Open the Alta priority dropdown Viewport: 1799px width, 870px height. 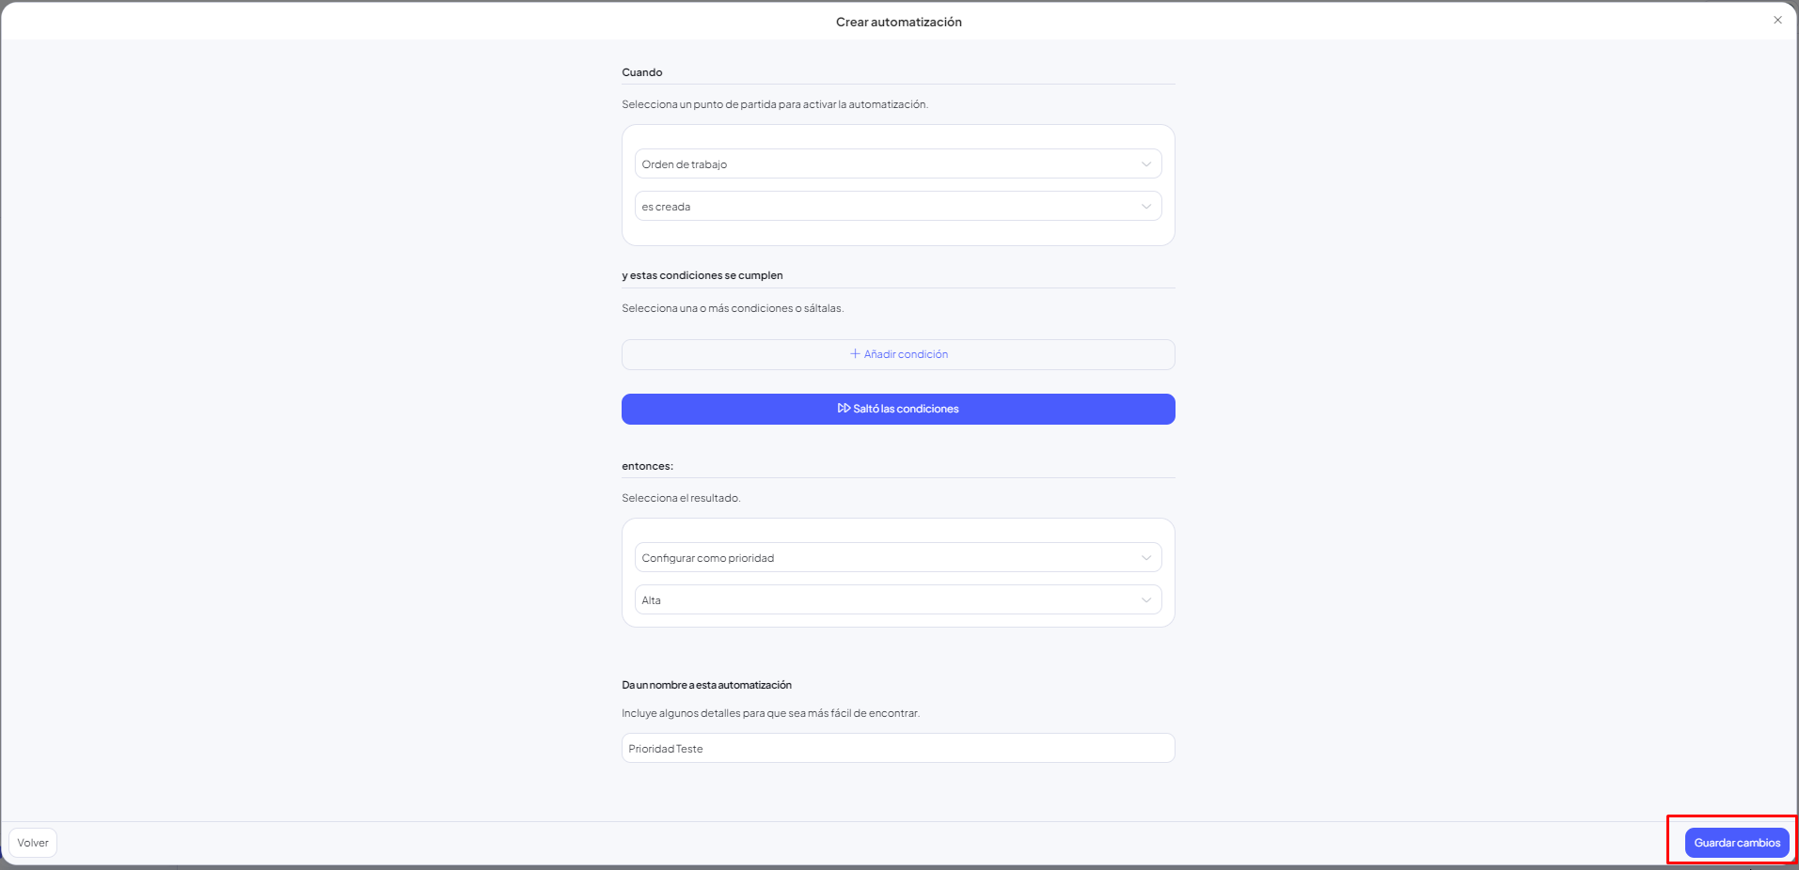click(898, 599)
